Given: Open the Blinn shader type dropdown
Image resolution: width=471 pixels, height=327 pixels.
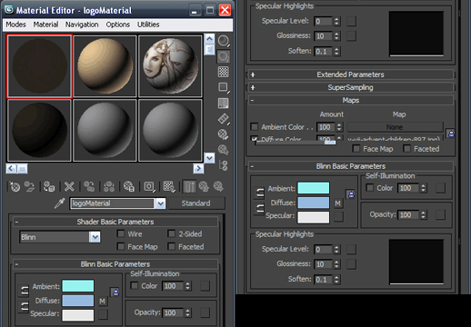Looking at the screenshot, I should click(x=95, y=237).
